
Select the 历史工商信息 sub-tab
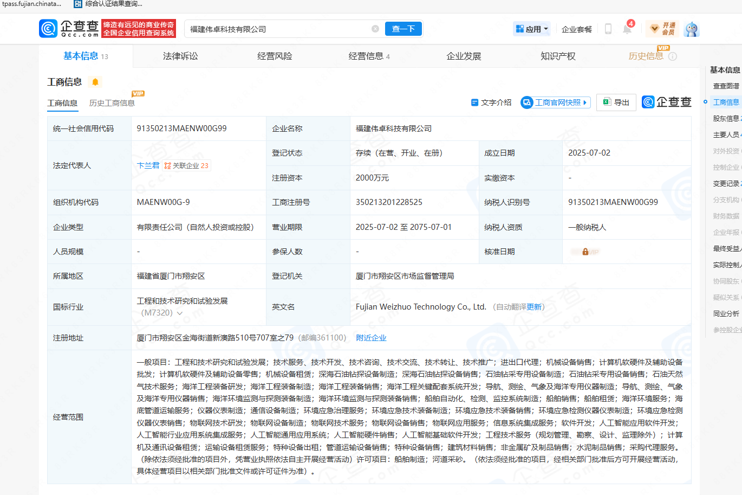coord(112,103)
